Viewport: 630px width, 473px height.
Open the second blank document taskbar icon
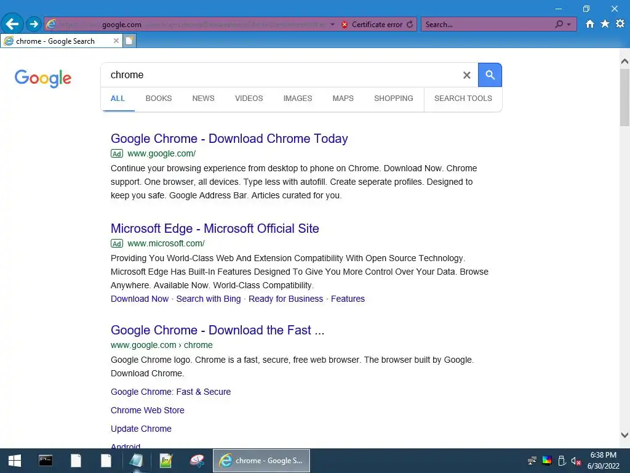point(106,461)
